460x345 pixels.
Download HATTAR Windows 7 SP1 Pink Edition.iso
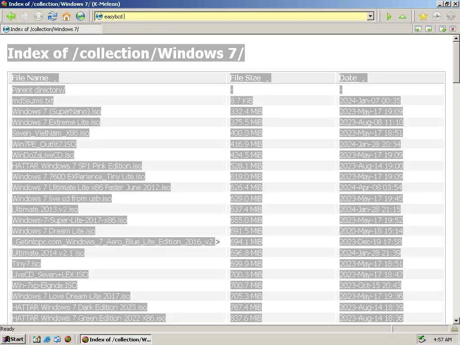(77, 166)
